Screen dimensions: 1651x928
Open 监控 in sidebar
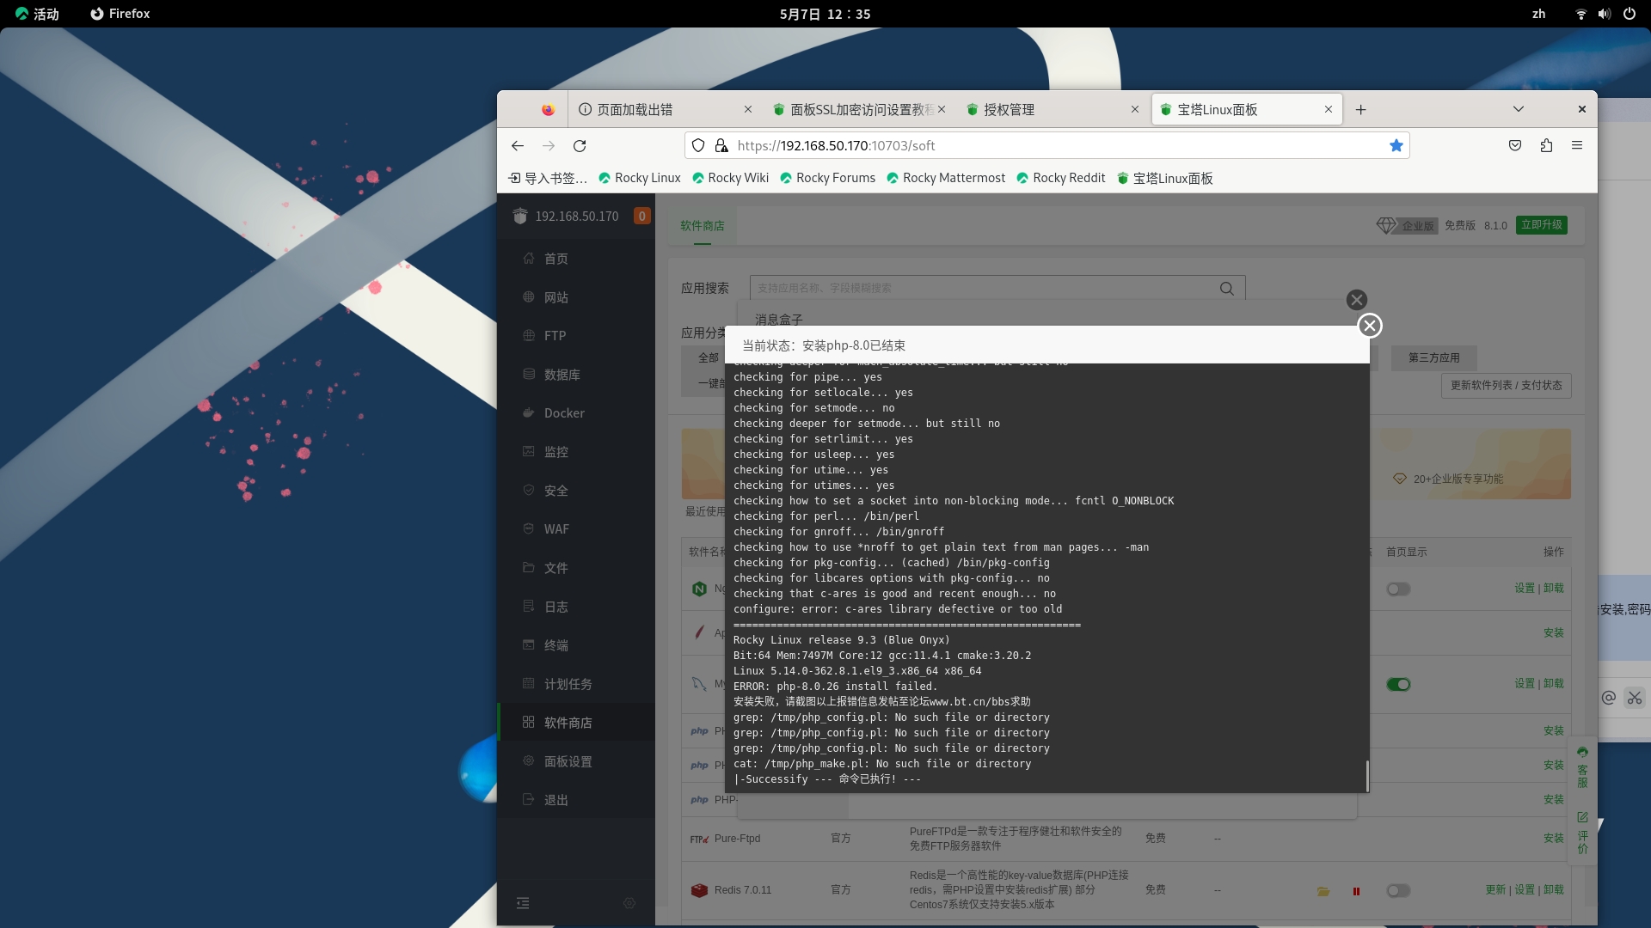coord(576,452)
